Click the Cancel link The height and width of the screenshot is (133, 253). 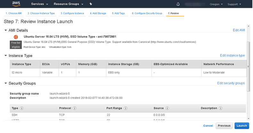[208, 126]
